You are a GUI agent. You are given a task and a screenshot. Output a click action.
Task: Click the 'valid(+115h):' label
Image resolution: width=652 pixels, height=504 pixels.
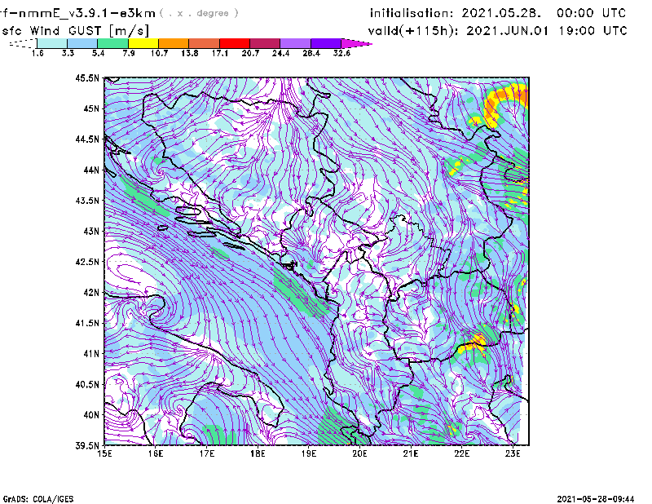[x=415, y=31]
